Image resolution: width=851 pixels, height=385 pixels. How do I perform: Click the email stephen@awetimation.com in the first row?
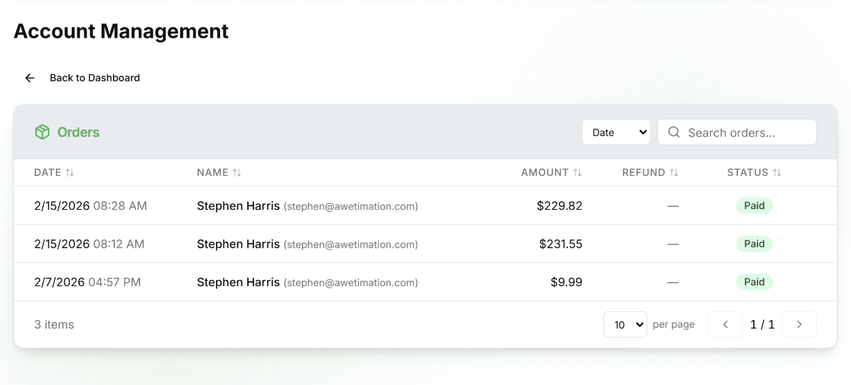350,206
